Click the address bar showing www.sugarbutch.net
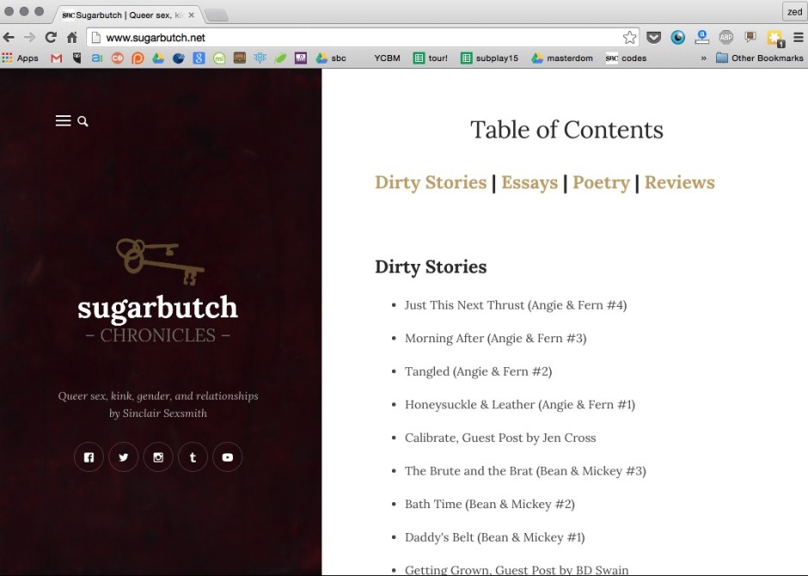This screenshot has height=576, width=808. pyautogui.click(x=361, y=37)
